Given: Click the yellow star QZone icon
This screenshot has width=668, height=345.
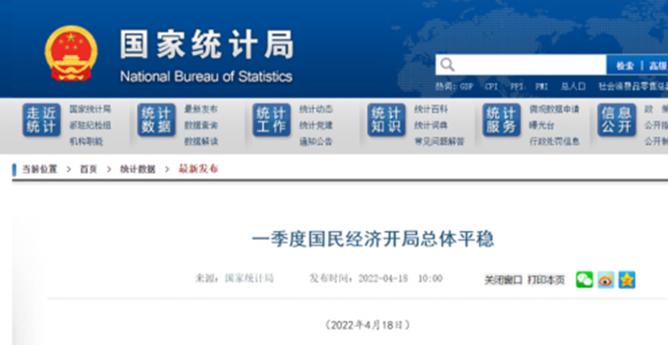Looking at the screenshot, I should (x=627, y=280).
